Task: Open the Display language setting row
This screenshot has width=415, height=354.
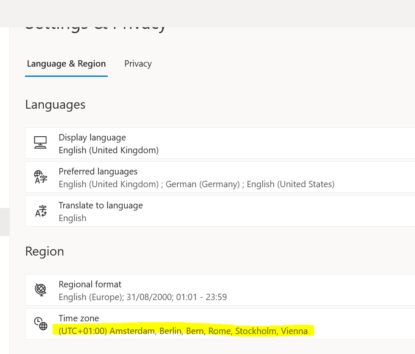Action: tap(220, 143)
